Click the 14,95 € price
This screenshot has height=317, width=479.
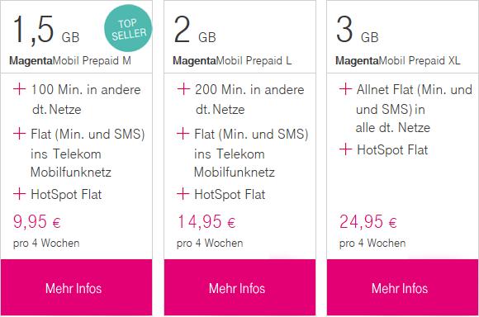point(206,222)
